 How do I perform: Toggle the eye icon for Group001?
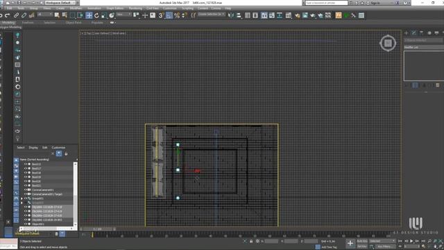click(26, 199)
